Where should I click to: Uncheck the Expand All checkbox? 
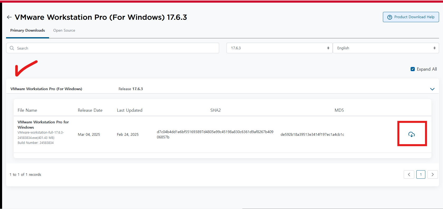click(x=413, y=69)
